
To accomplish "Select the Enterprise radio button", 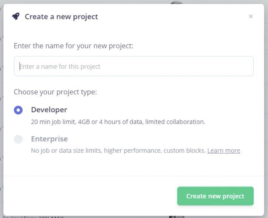I will point(18,139).
